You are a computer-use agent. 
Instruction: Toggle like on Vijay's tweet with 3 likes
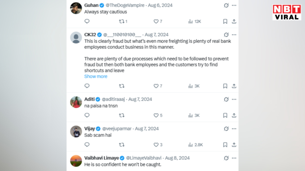click(158, 145)
